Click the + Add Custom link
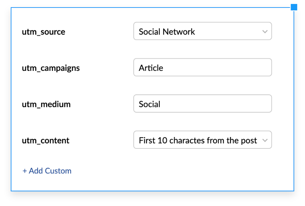 click(47, 171)
